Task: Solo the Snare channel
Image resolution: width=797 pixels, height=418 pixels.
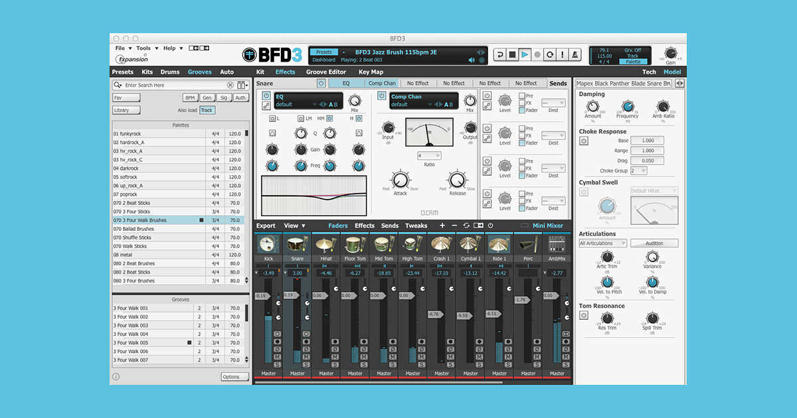Action: click(306, 364)
